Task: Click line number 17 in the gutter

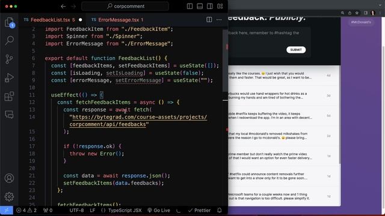Action: (x=32, y=146)
